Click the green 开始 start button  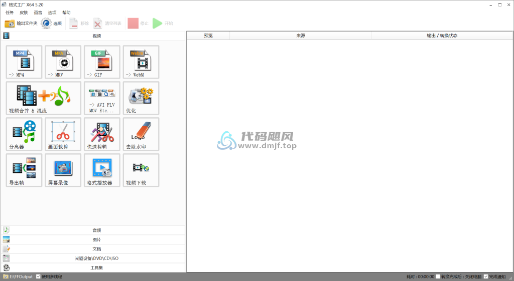tap(163, 23)
